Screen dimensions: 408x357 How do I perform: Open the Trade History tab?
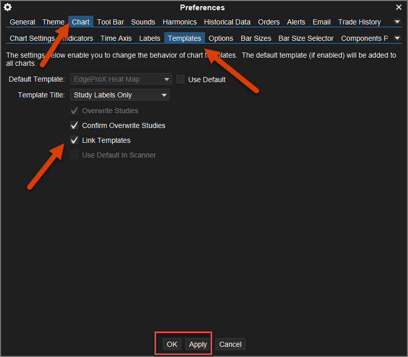[x=359, y=22]
